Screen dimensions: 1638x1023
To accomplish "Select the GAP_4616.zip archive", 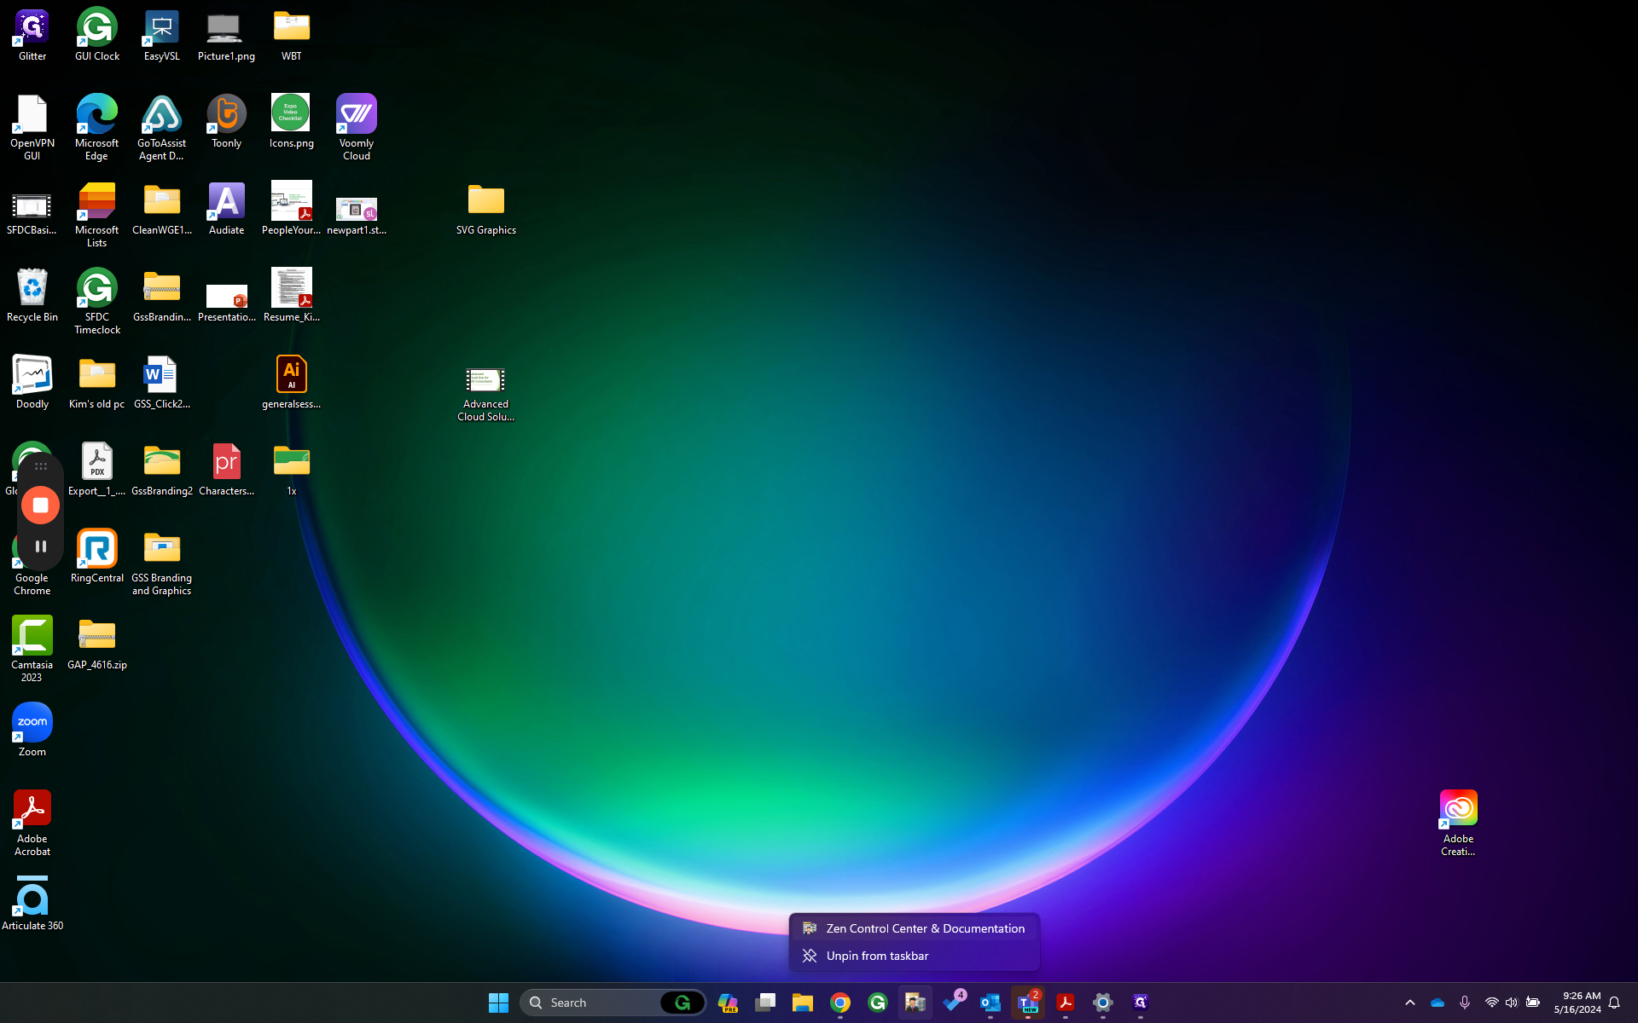I will point(97,644).
